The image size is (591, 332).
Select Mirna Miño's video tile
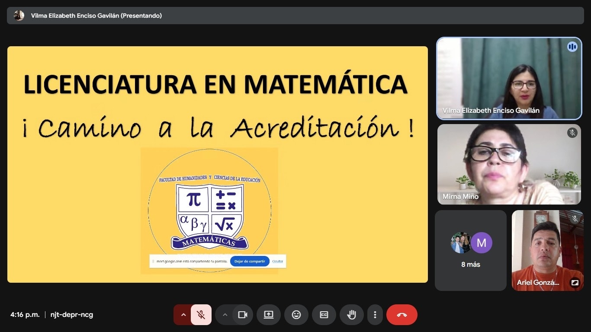[509, 164]
